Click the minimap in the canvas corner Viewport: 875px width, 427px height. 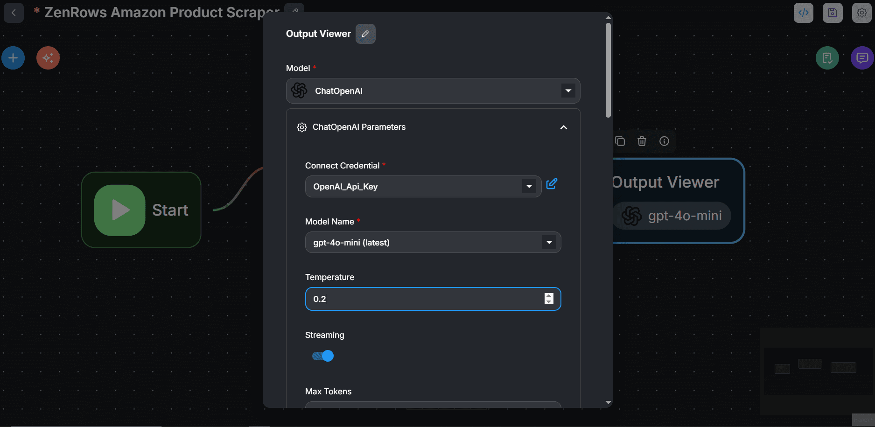click(x=817, y=371)
